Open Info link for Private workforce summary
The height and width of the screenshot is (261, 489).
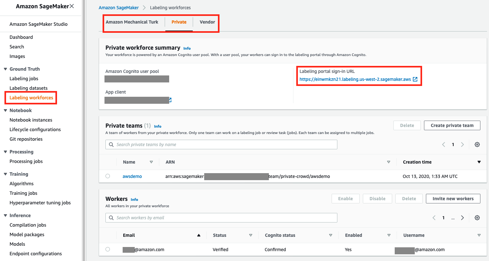(x=187, y=48)
